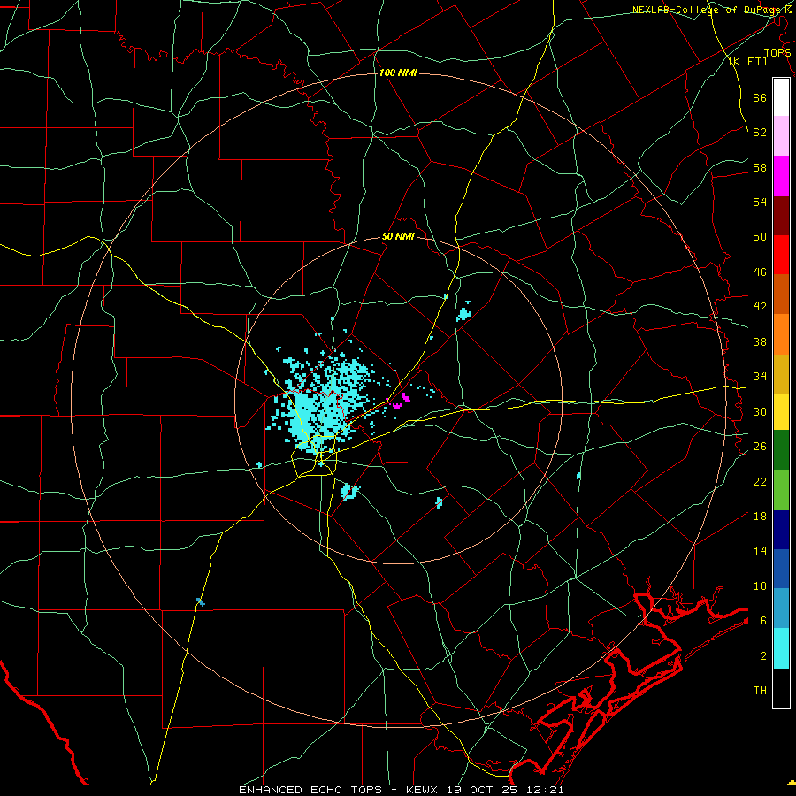Screen dimensions: 796x796
Task: Click the '50' legend value
Action: (760, 237)
